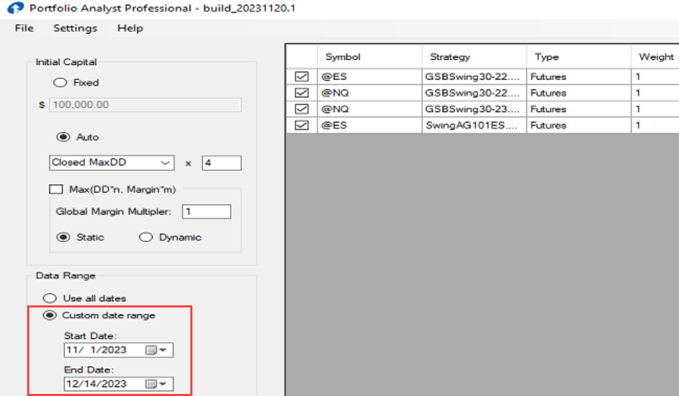Click the Global Margin Multiplier input field
This screenshot has width=679, height=396.
206,211
